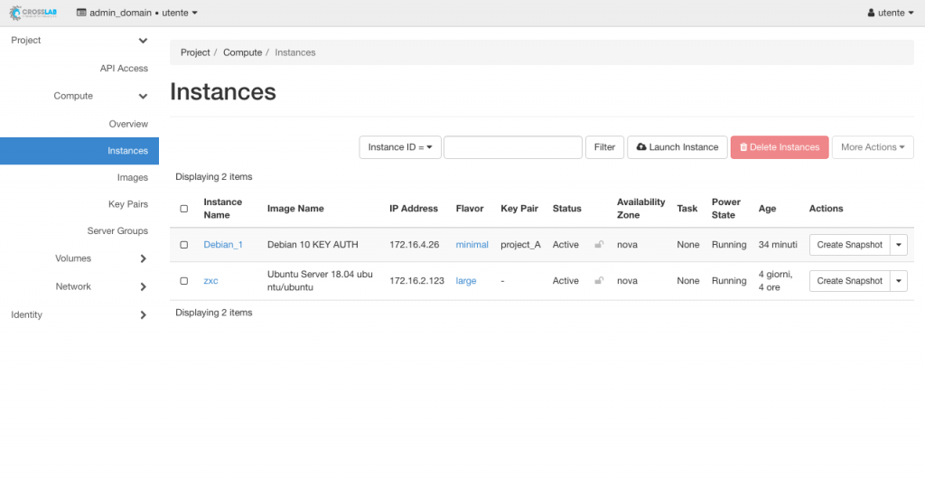The image size is (925, 497).
Task: Open the Instance ID filter dropdown
Action: click(x=400, y=147)
